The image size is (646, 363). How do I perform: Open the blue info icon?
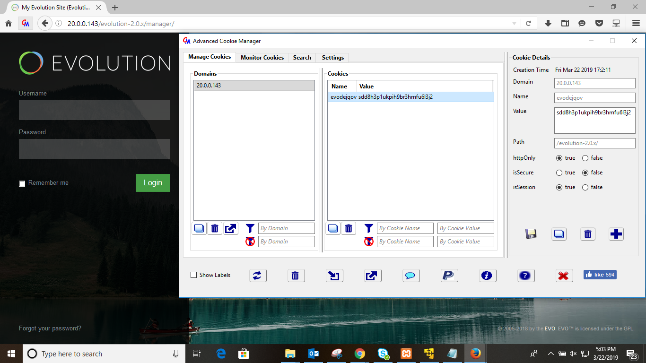tap(488, 276)
